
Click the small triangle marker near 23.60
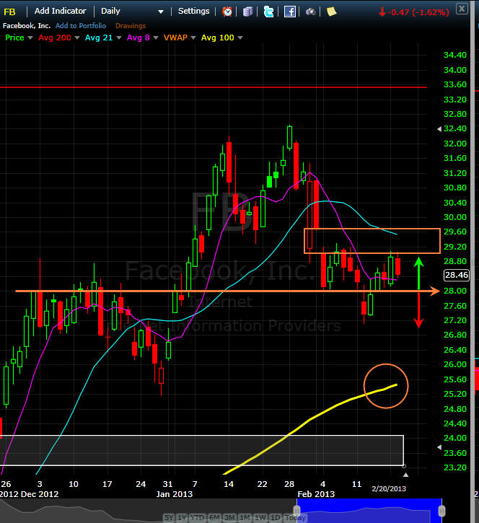[439, 447]
